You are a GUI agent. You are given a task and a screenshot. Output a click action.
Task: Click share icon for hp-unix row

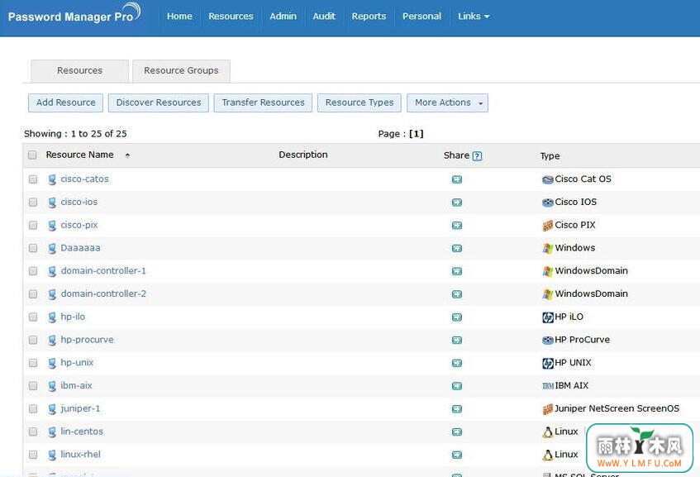coord(457,363)
